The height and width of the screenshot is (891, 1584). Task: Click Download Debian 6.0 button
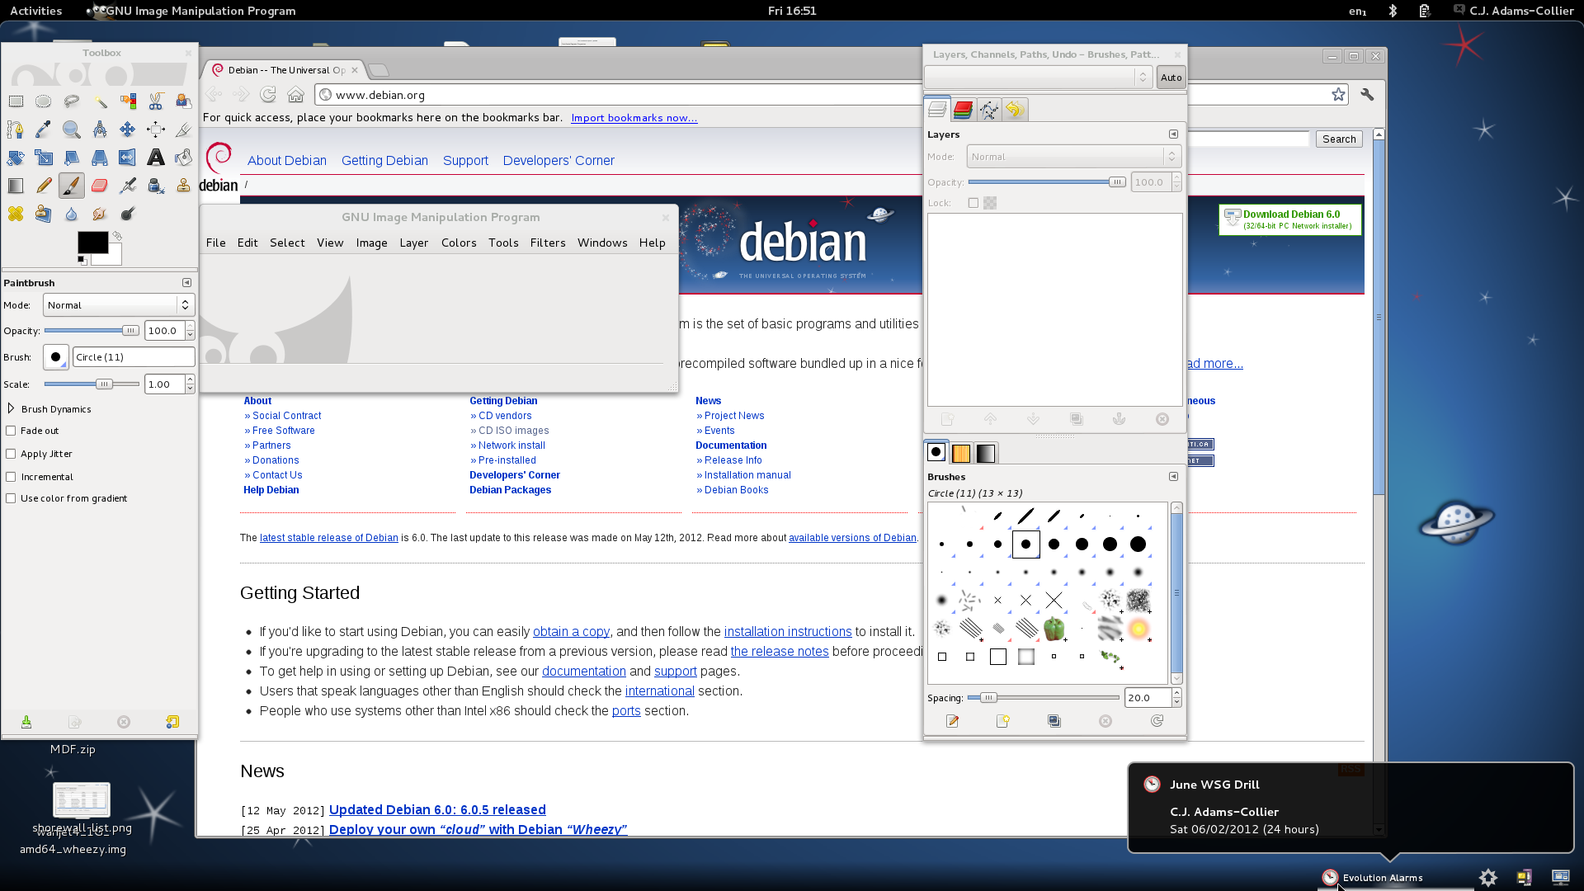coord(1290,219)
